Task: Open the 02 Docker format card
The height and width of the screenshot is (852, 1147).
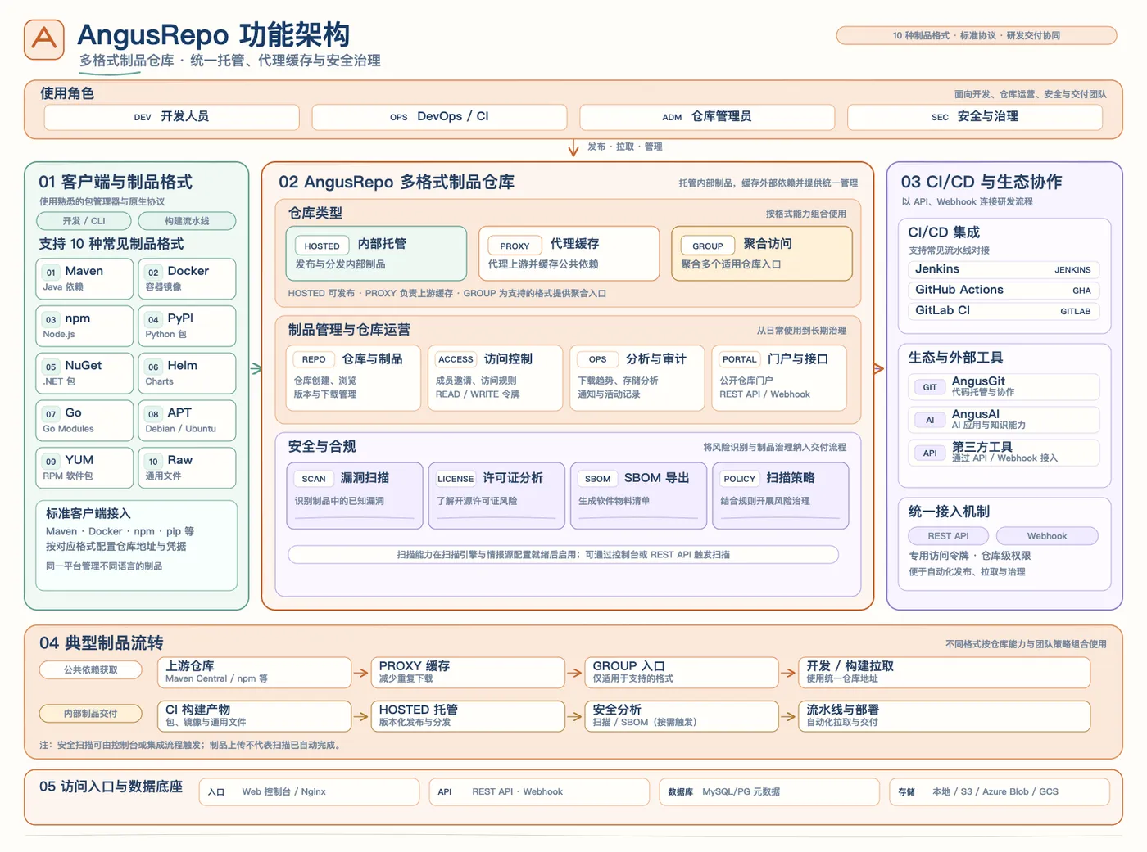Action: point(187,278)
